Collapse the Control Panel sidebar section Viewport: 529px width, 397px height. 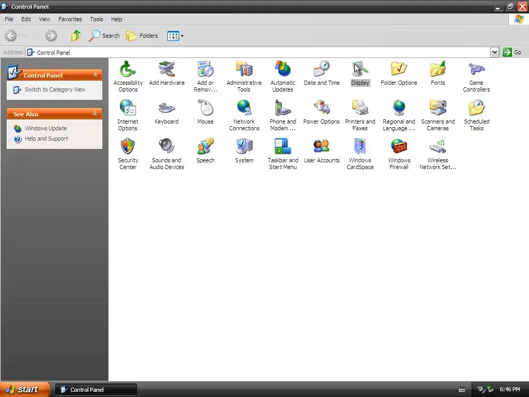[x=95, y=75]
